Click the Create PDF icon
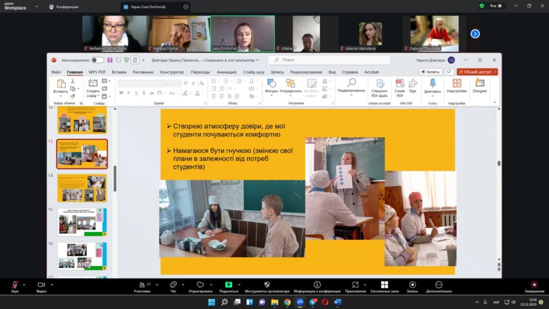This screenshot has height=309, width=549. pos(400,83)
